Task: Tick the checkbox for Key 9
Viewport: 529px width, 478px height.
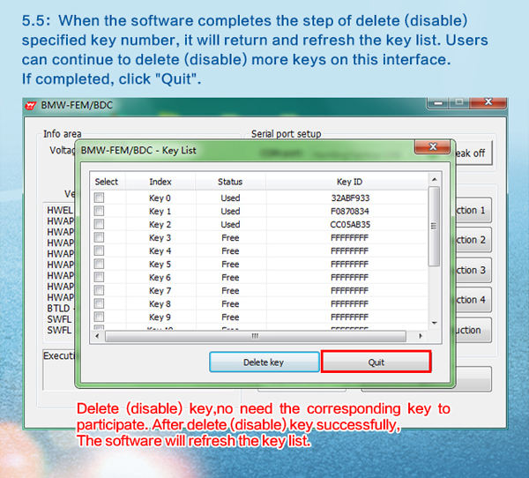Action: pyautogui.click(x=99, y=317)
